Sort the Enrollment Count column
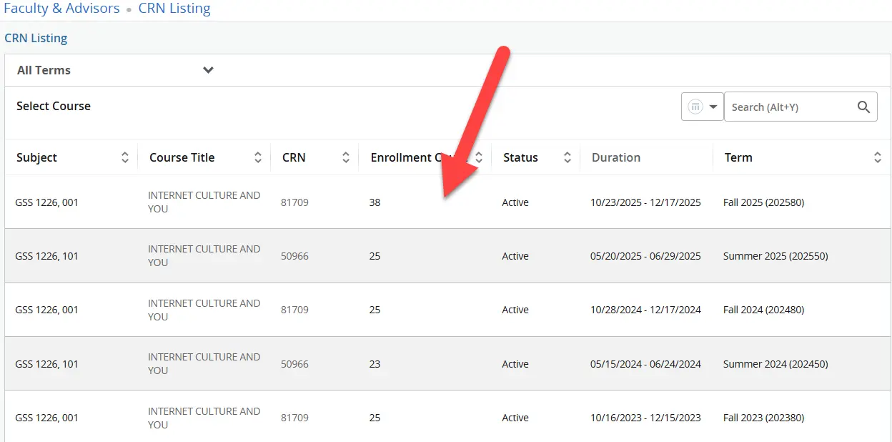Viewport: 892px width, 442px height. pos(477,157)
